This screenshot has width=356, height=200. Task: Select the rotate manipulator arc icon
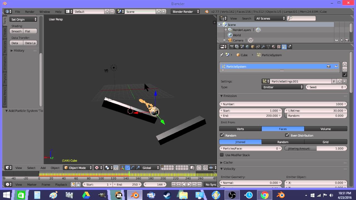133,168
